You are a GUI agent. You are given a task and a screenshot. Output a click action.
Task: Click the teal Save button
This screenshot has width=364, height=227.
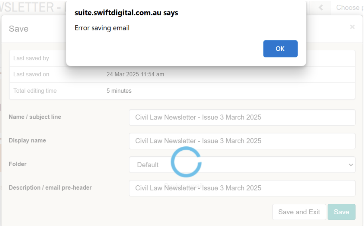click(341, 212)
